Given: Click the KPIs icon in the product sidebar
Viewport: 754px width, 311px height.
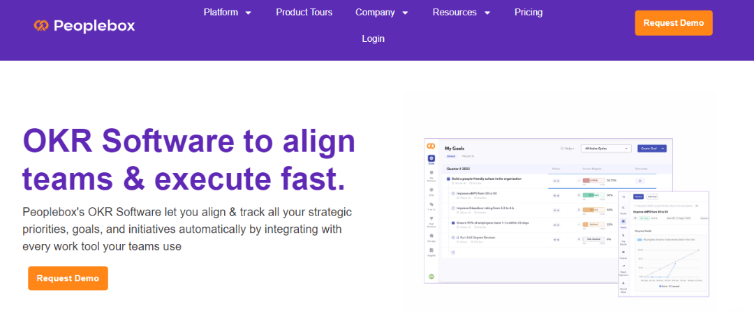Looking at the screenshot, I should 431,190.
